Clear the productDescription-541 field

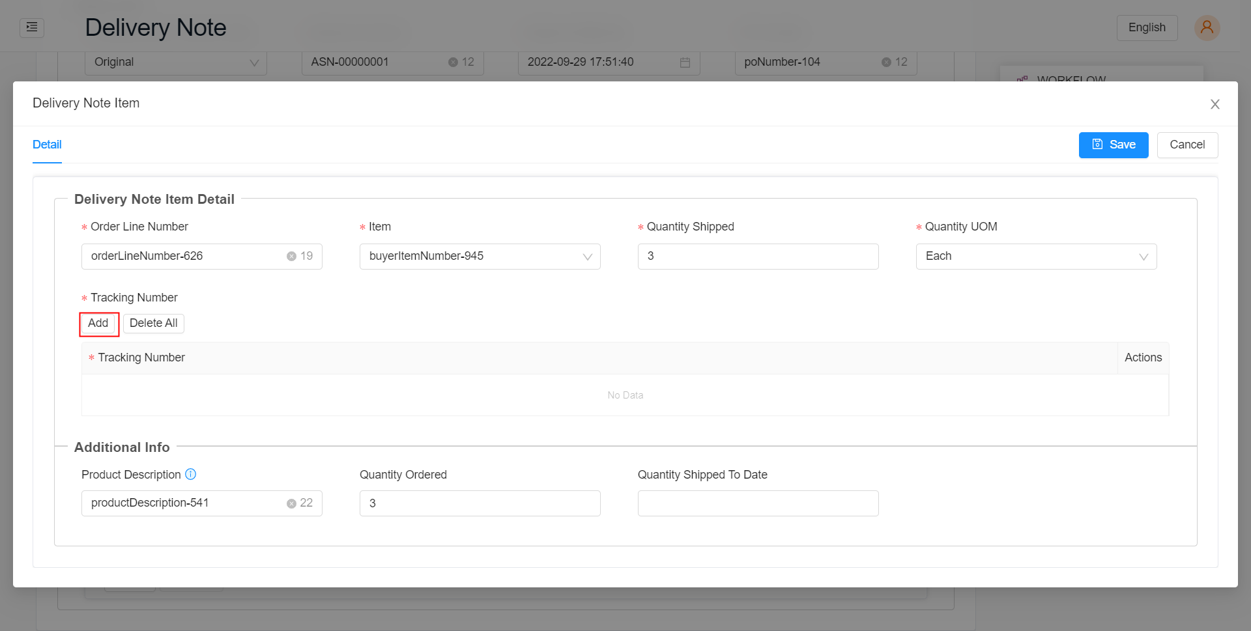(291, 503)
